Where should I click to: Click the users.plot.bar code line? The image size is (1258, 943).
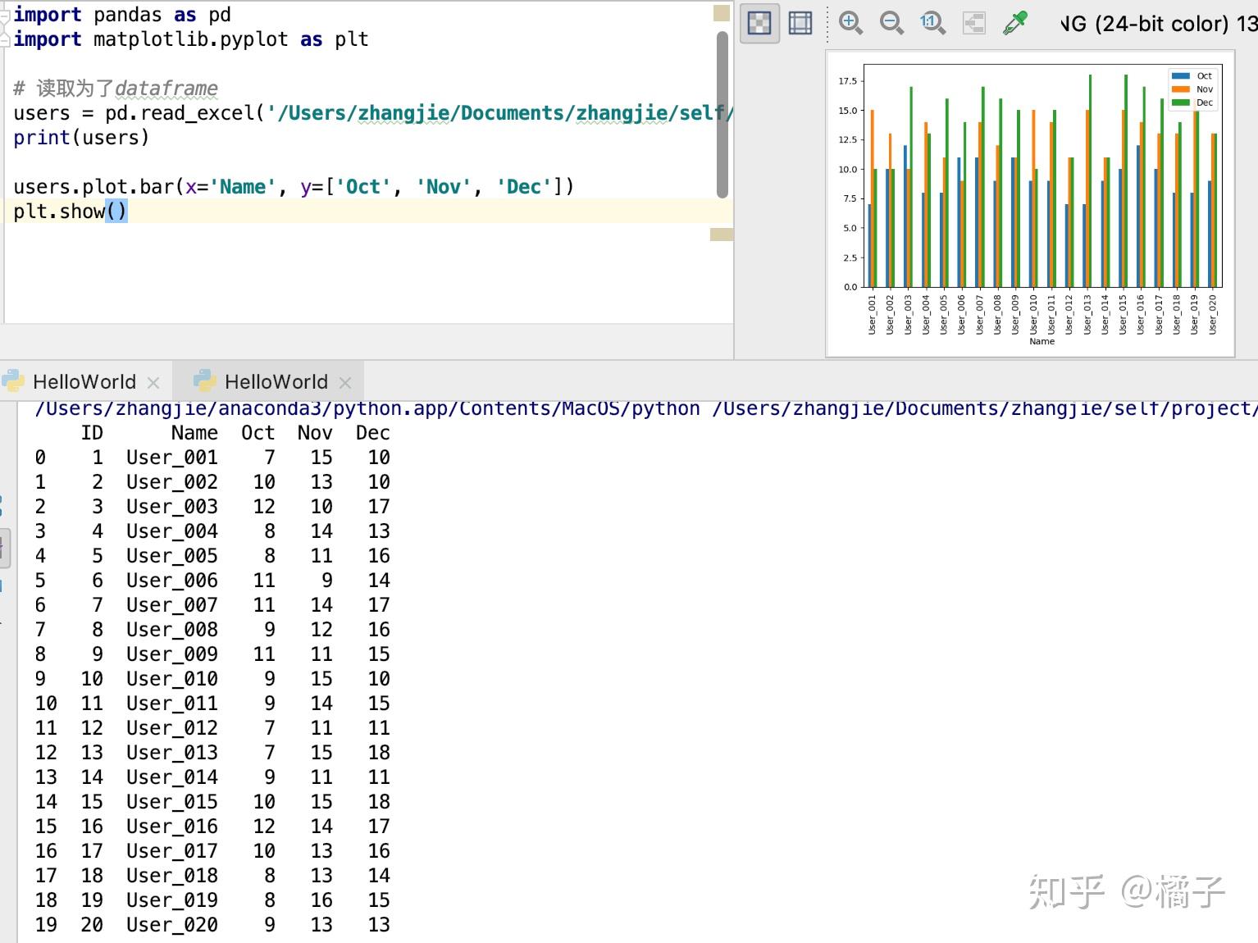294,186
